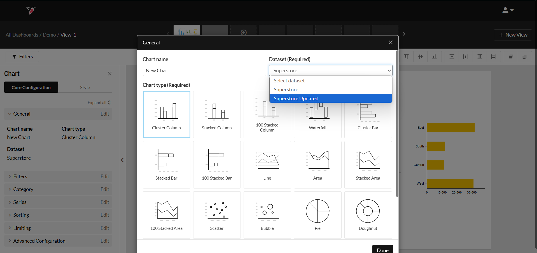
Task: Click Edit in the Category row
Action: pyautogui.click(x=105, y=189)
